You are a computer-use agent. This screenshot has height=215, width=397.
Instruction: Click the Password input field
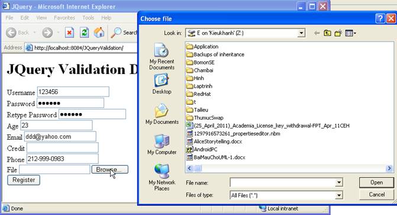[x=70, y=103]
